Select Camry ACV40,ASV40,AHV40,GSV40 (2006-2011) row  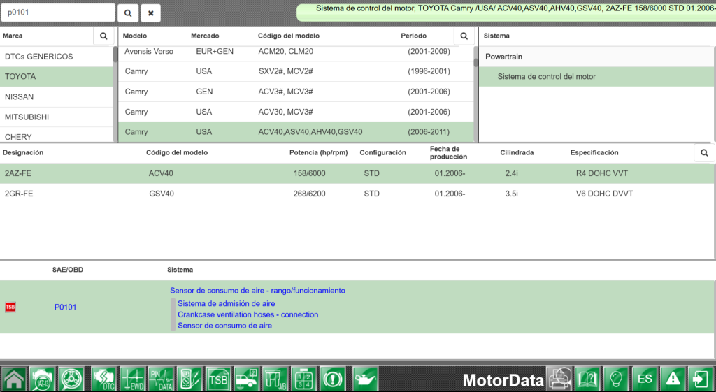pos(296,132)
